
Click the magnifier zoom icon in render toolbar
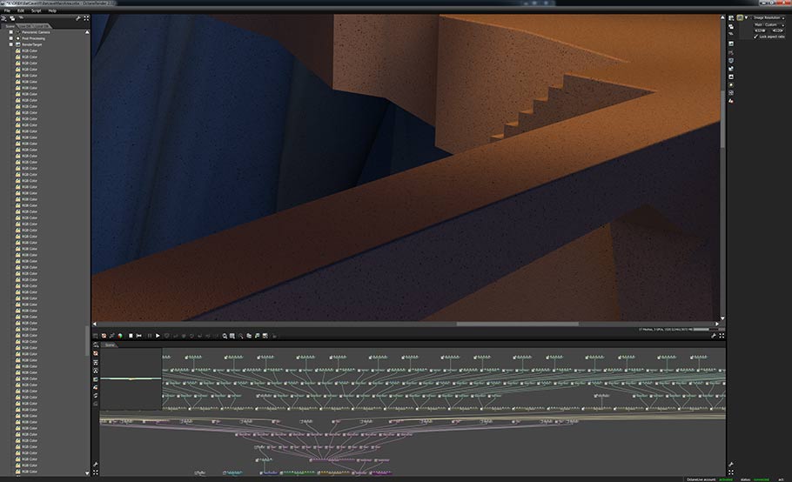tap(225, 335)
